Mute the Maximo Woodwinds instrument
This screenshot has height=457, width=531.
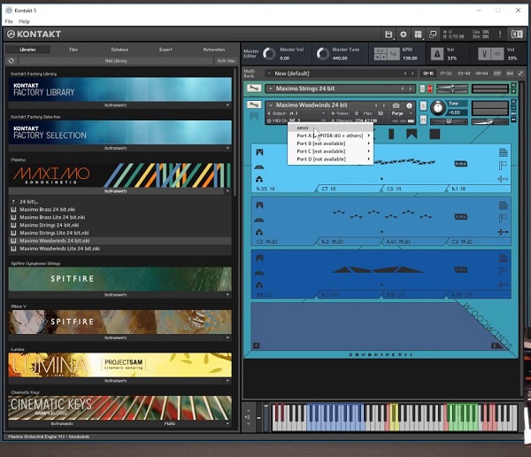click(x=423, y=120)
